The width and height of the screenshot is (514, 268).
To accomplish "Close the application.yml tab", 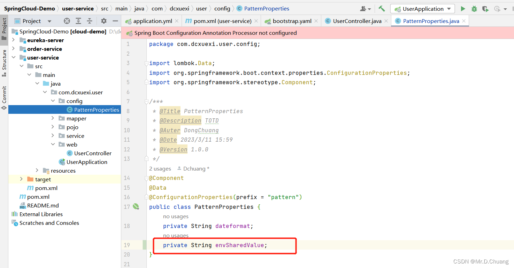I will click(177, 21).
